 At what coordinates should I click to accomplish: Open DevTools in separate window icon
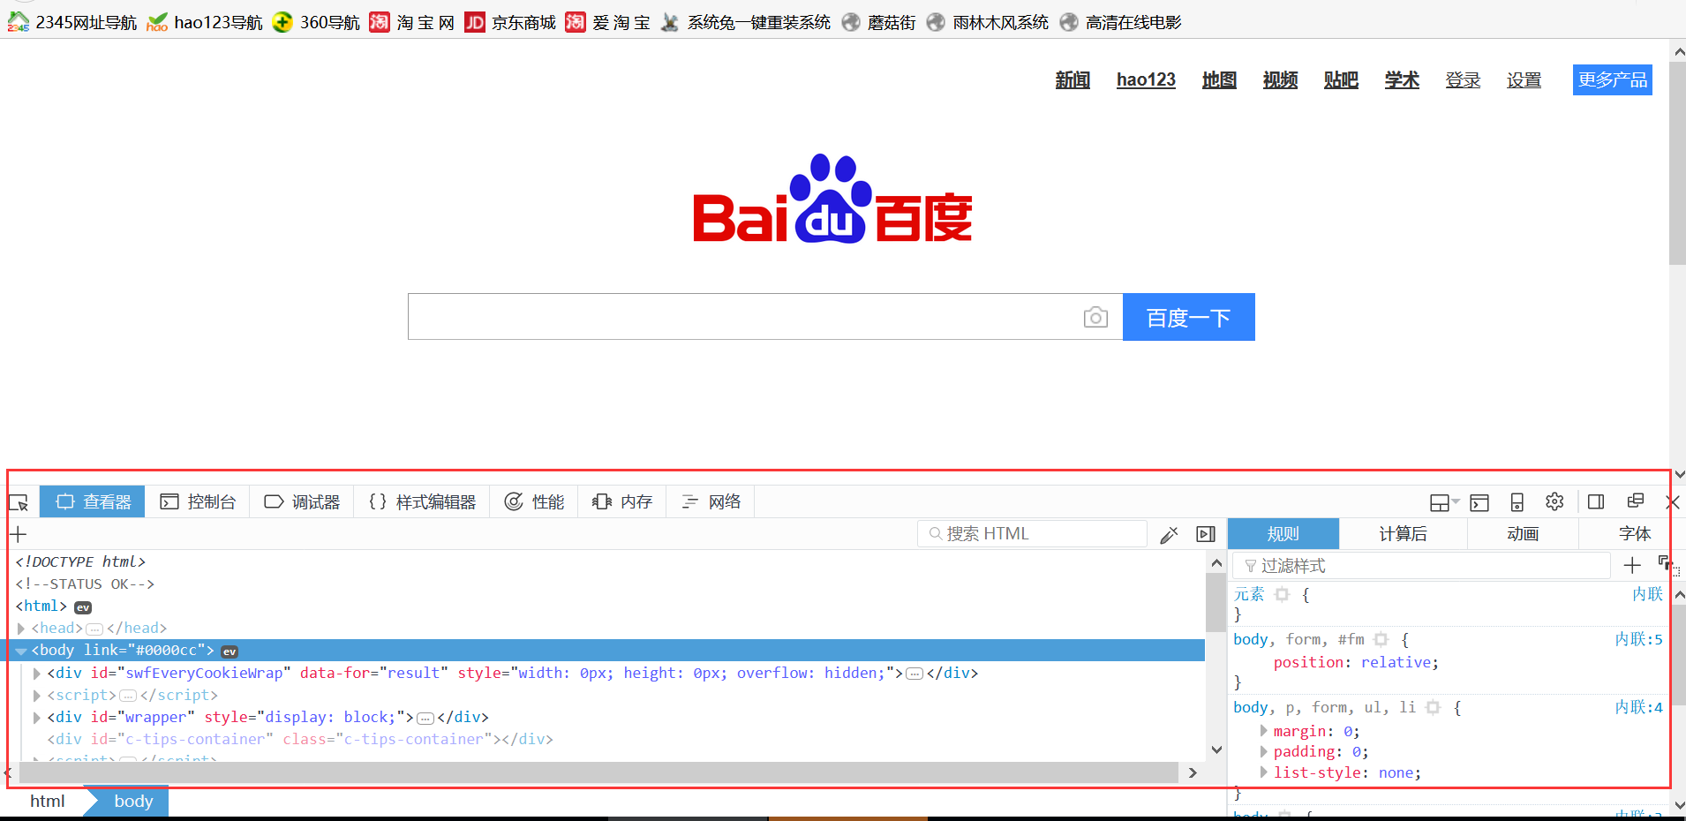(x=1635, y=501)
